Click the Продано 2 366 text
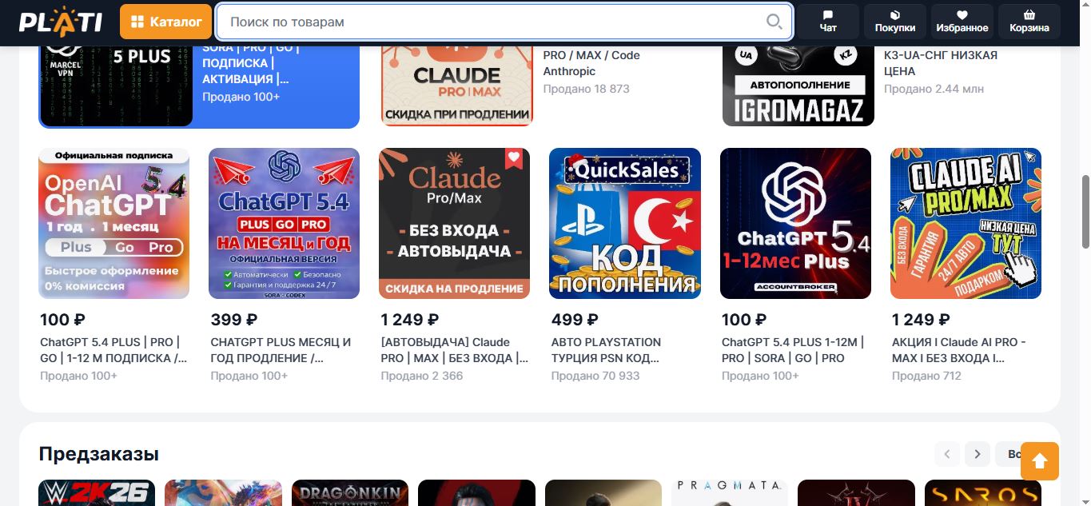 click(x=422, y=376)
